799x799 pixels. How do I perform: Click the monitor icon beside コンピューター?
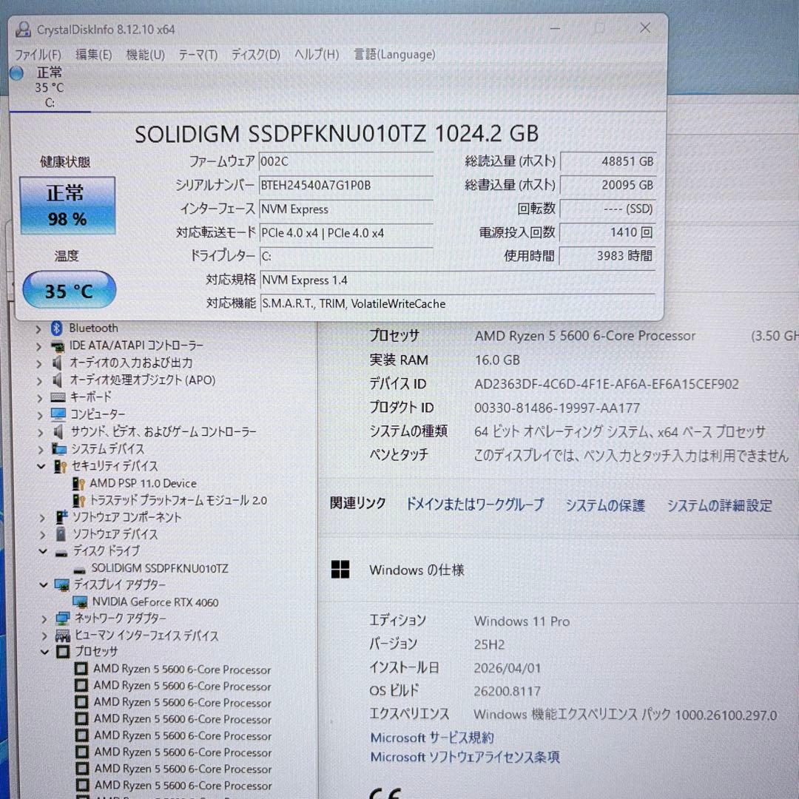[58, 414]
